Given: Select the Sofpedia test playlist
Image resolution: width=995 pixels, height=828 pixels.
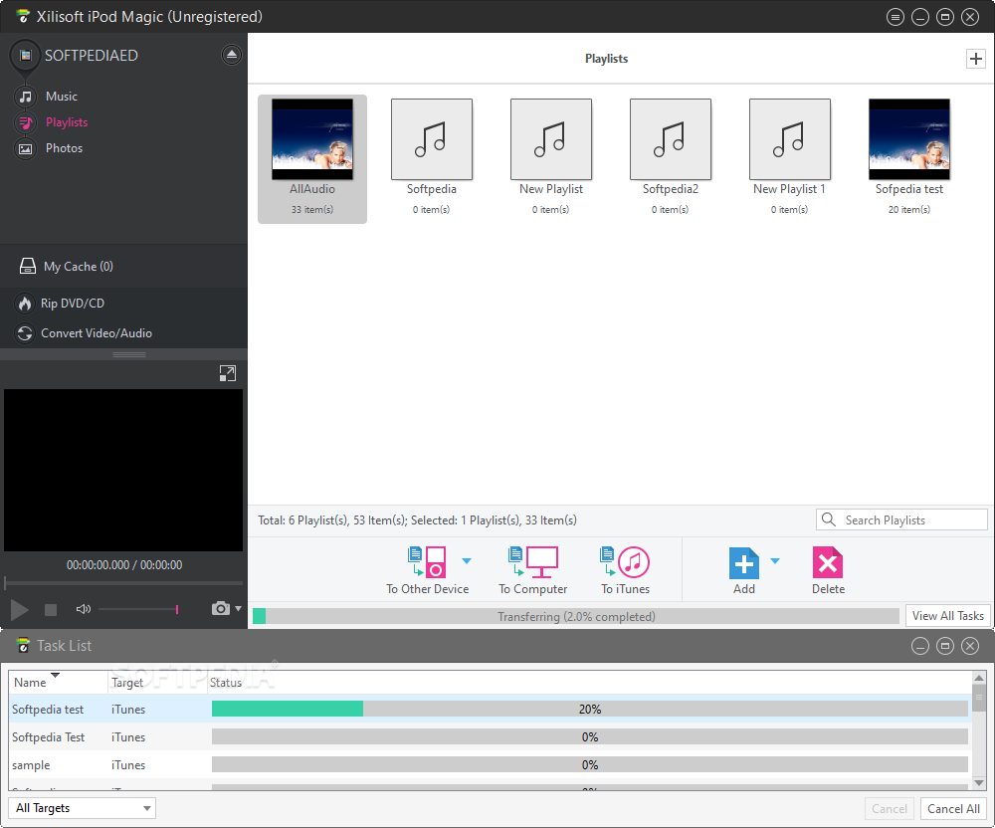Looking at the screenshot, I should (x=908, y=156).
